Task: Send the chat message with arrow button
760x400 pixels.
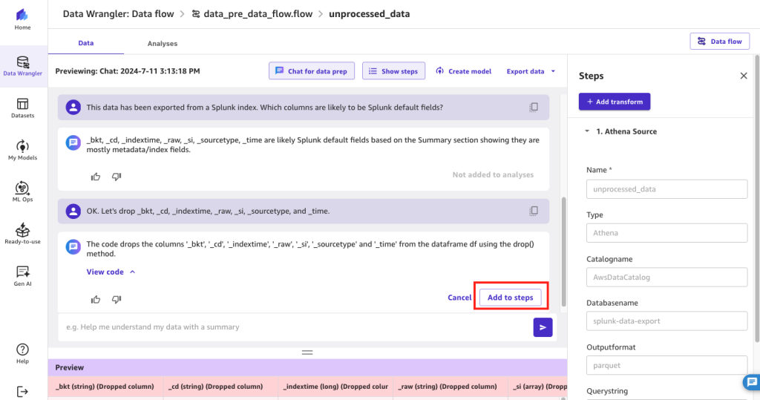Action: pyautogui.click(x=543, y=327)
